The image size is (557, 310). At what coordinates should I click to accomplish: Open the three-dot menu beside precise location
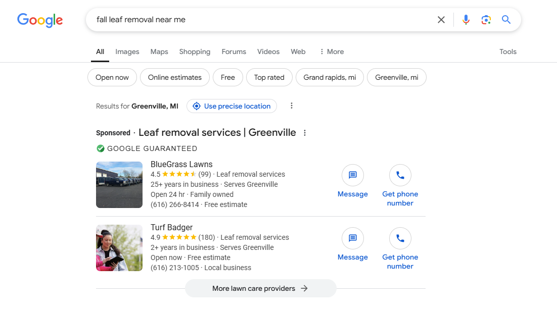[x=292, y=106]
